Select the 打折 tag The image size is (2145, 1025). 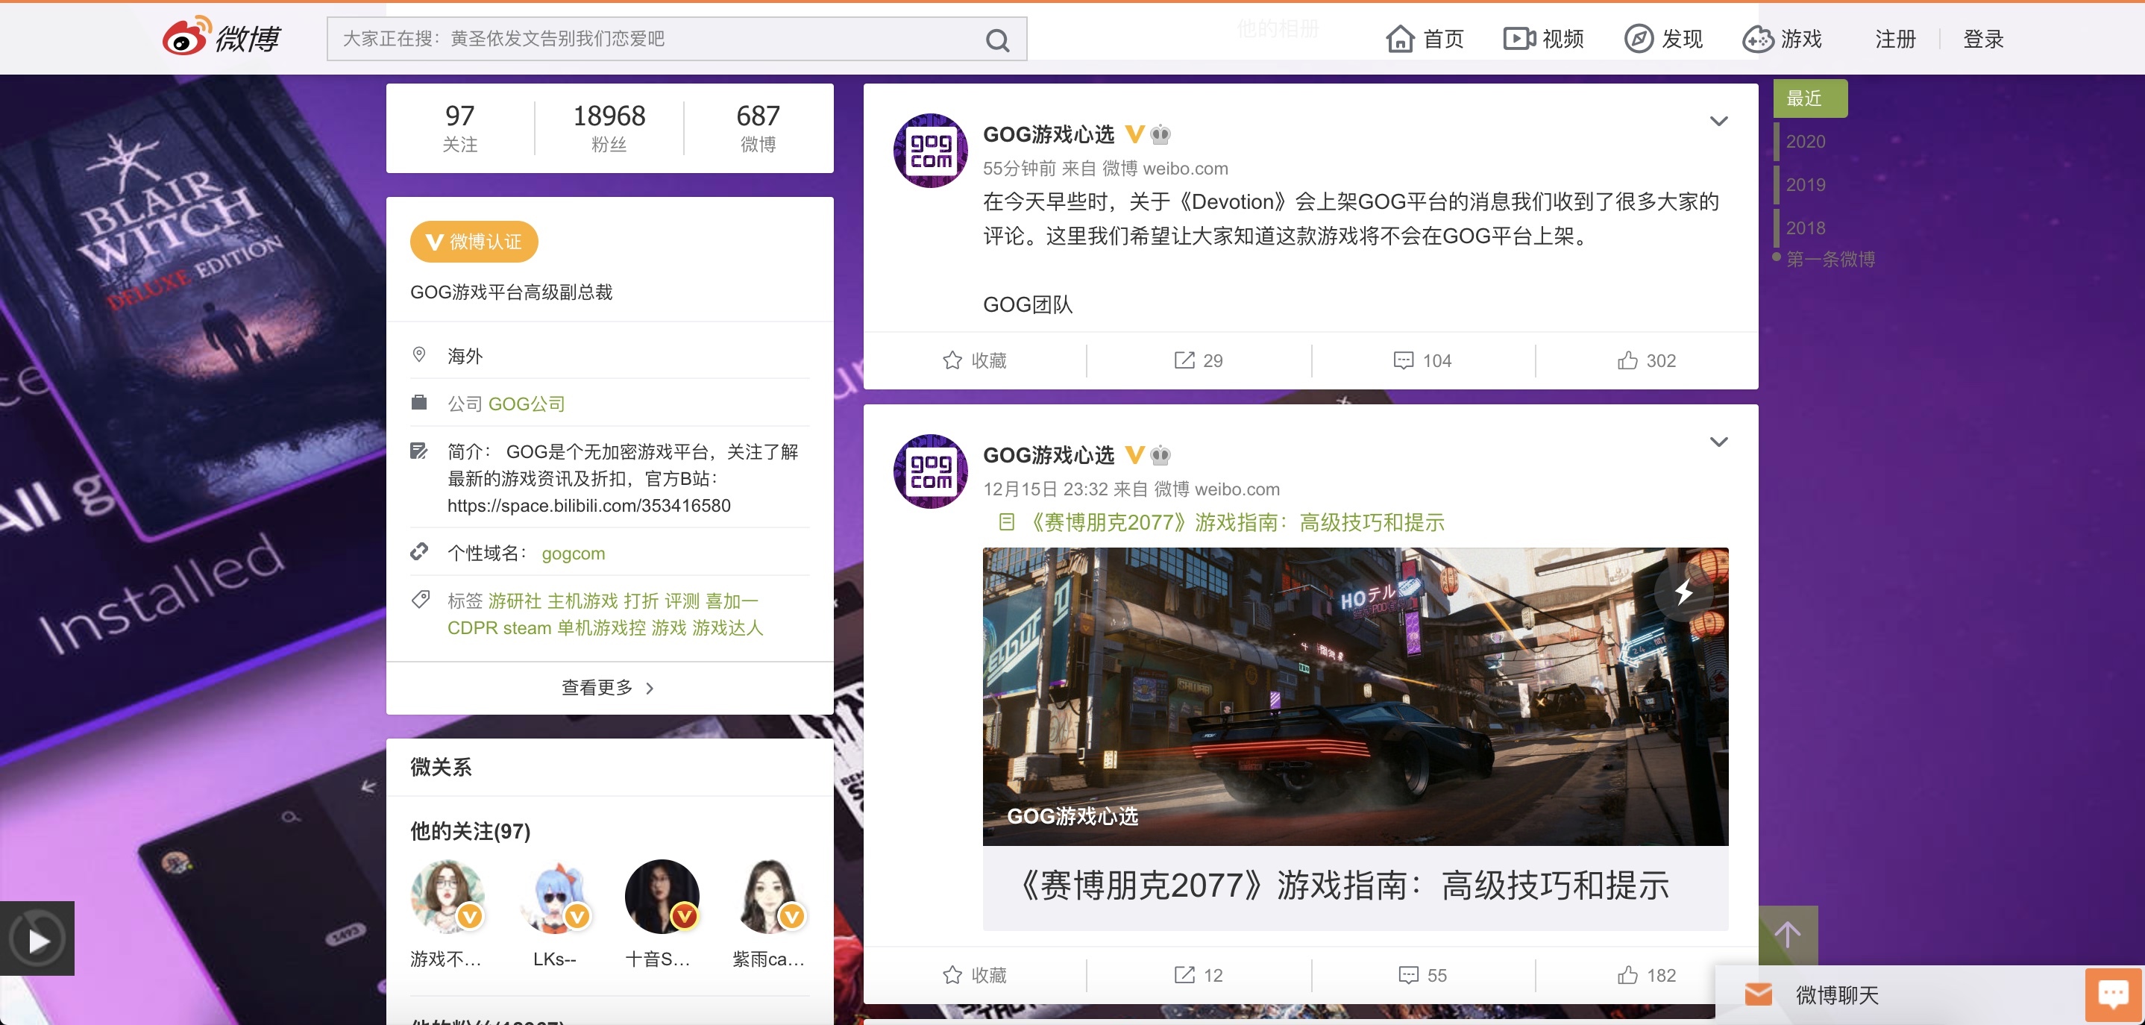pos(641,601)
